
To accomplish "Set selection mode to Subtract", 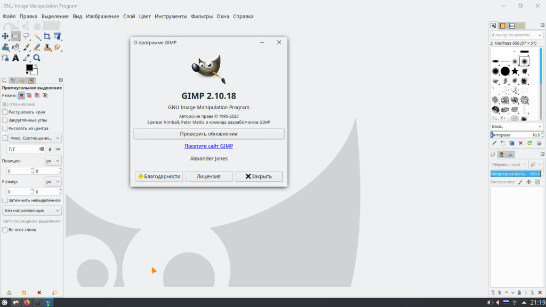I will point(37,95).
